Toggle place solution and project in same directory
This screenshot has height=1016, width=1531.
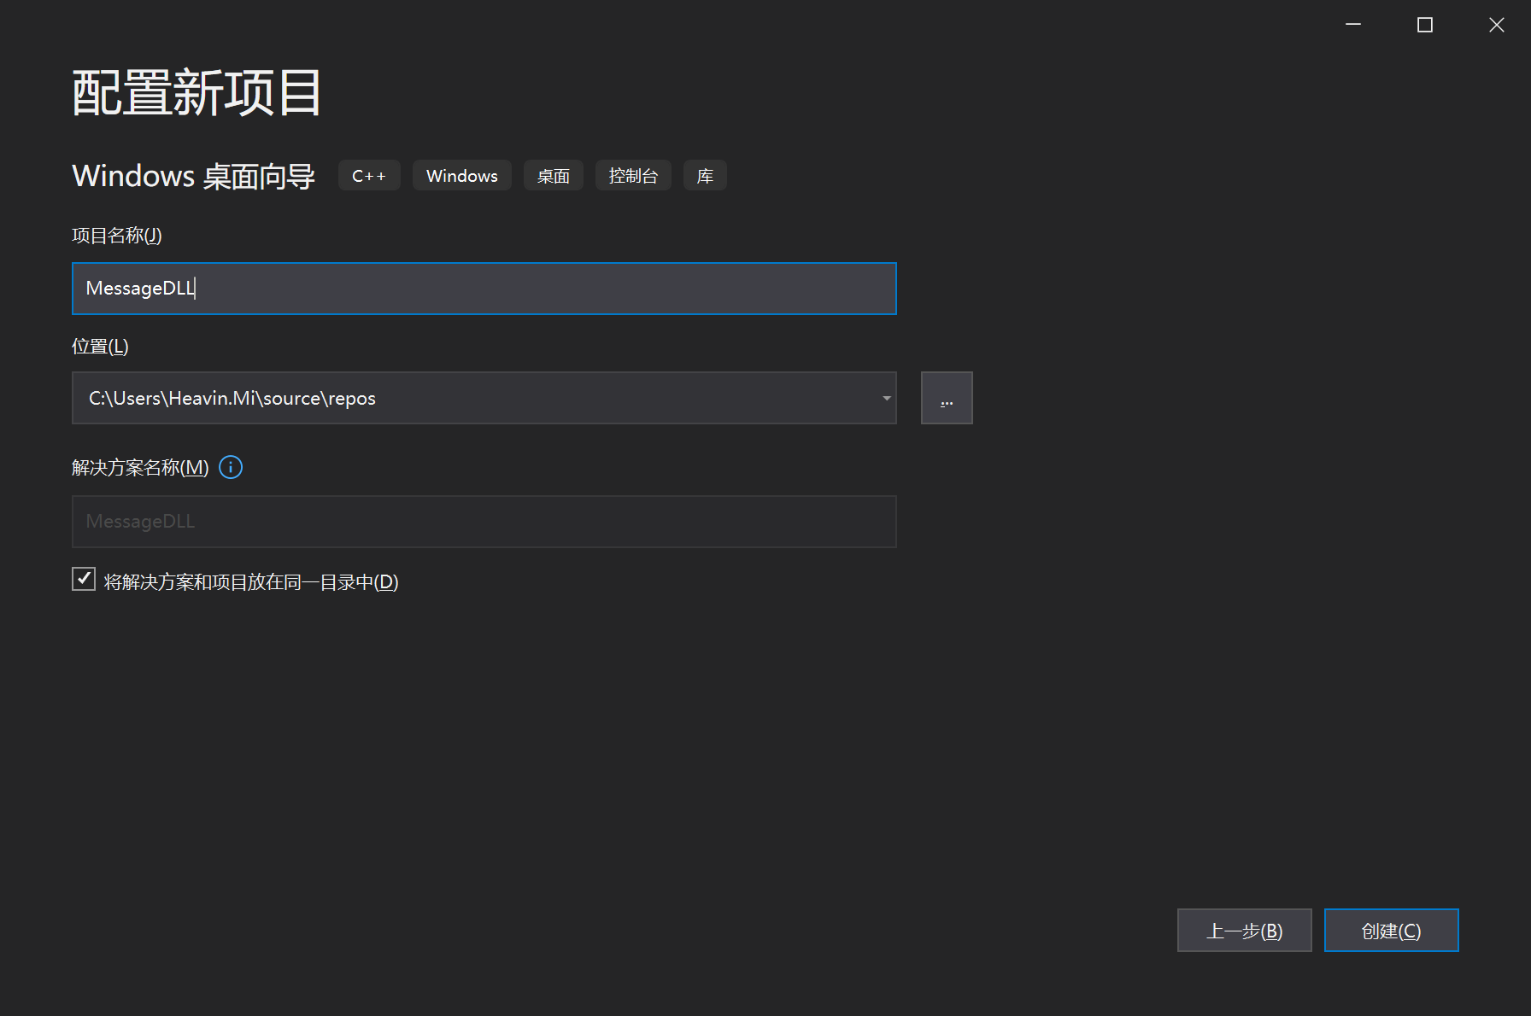click(84, 579)
